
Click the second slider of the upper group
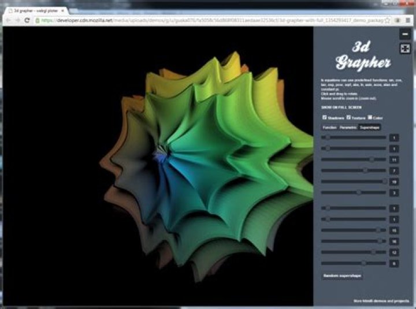[x=354, y=148]
